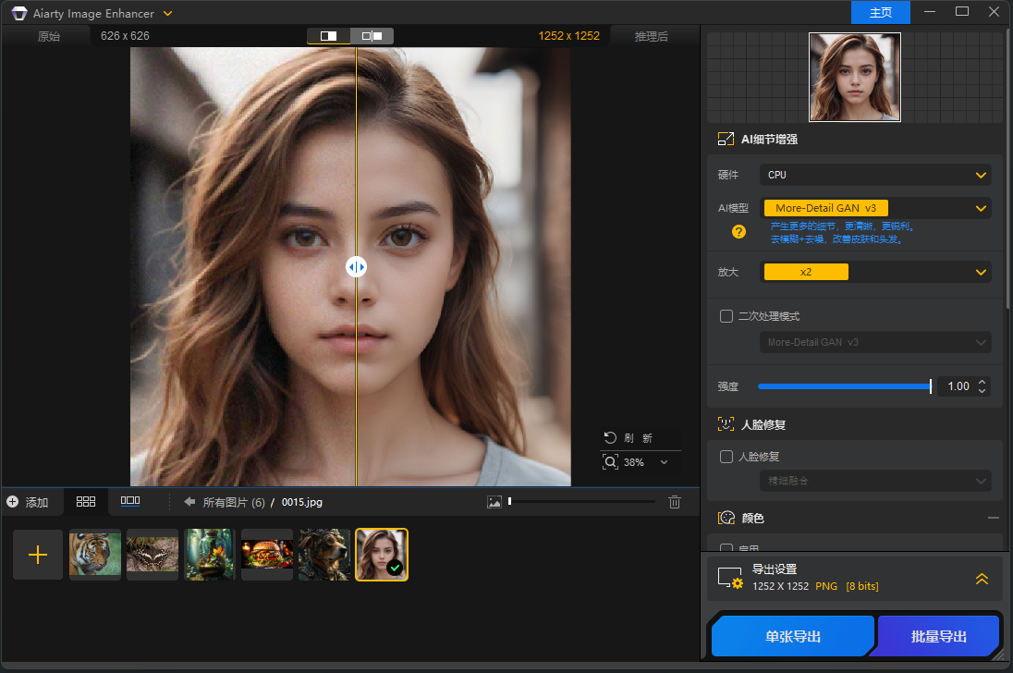This screenshot has height=673, width=1013.
Task: Click the trash icon to delete image
Action: (675, 502)
